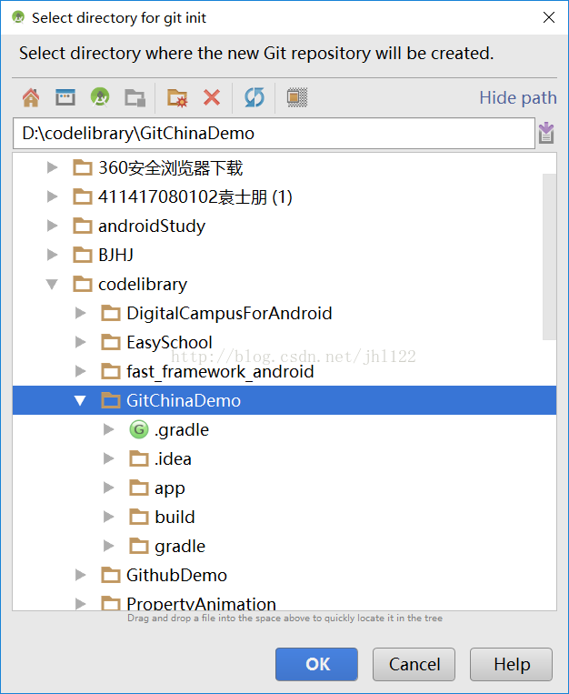Screen dimensions: 569x694
Task: Expand the .idea folder arrow
Action: 108,458
